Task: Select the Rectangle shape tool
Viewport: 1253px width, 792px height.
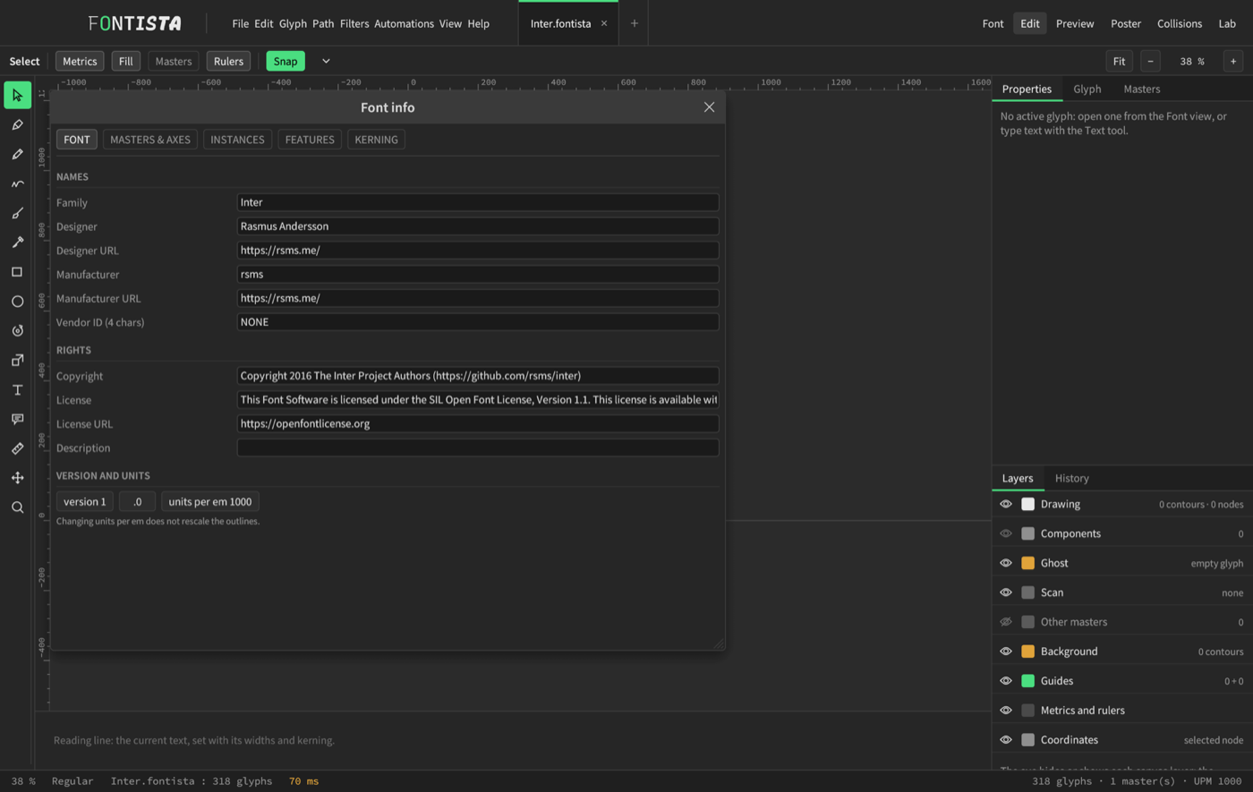Action: [17, 272]
